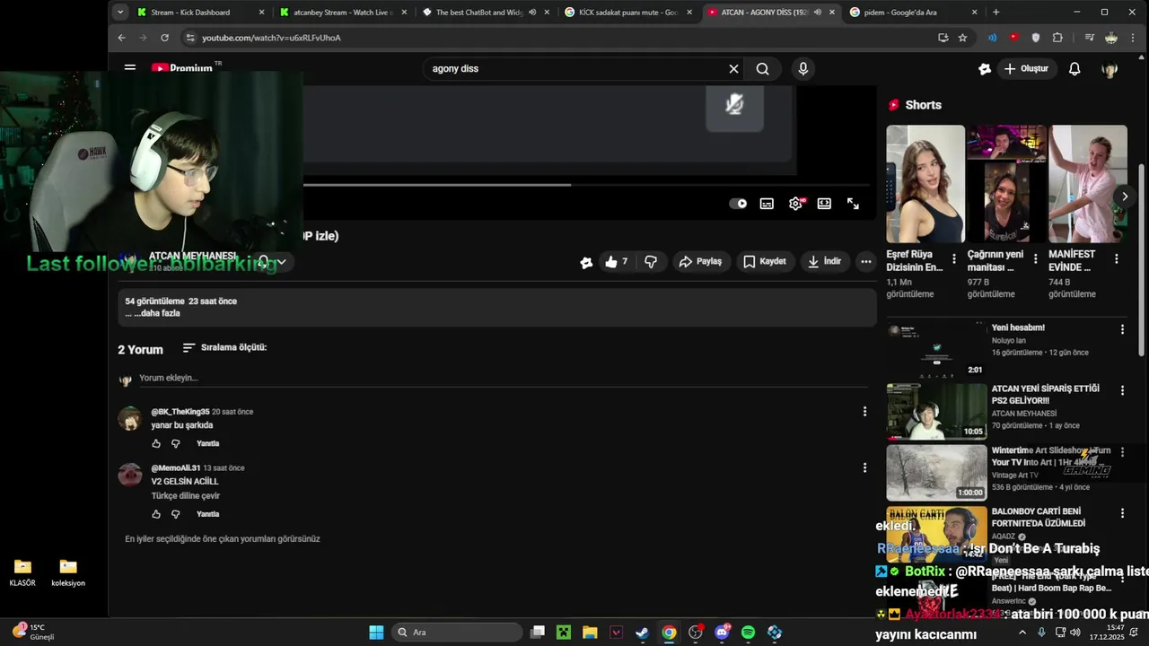Open 'ATCAN YENİ SİPARİŞ ETTİĞİ PS2' video thumbnail
This screenshot has height=646, width=1149.
point(936,411)
